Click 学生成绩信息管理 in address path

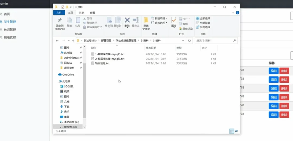tap(126, 41)
